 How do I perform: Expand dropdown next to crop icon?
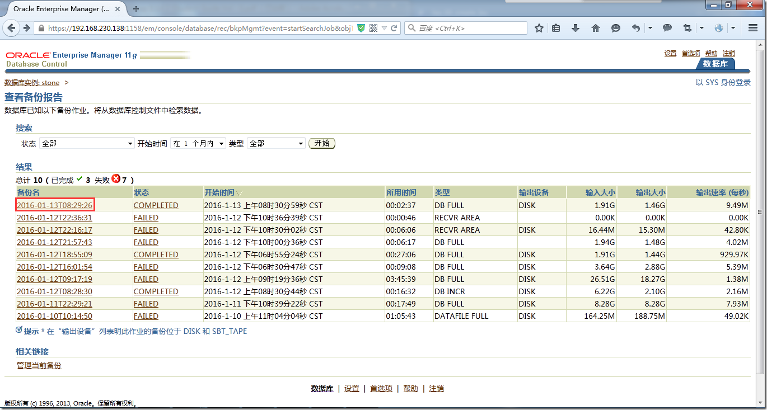(x=701, y=28)
